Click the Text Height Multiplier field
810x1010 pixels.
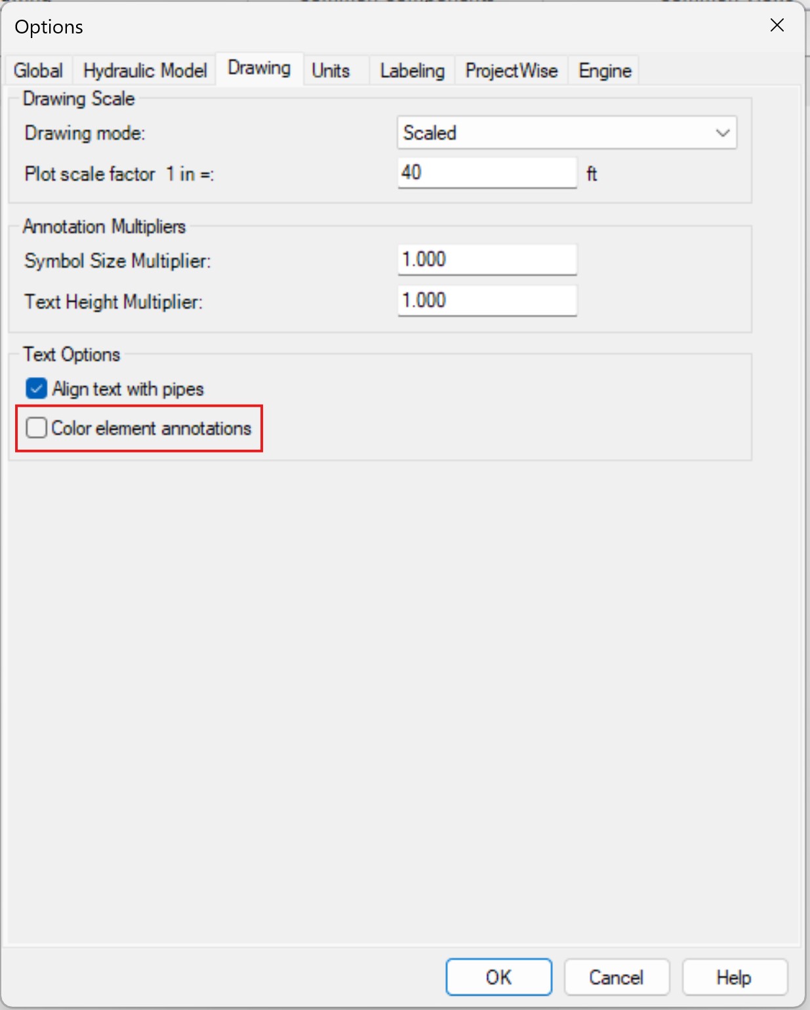click(487, 300)
